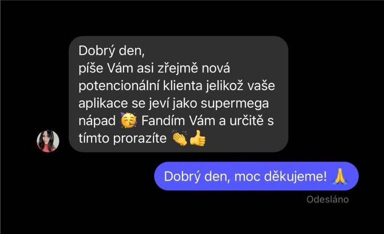The width and height of the screenshot is (384, 234).
Task: Click the word 'děkujeme!' in sent reply
Action: pos(295,176)
